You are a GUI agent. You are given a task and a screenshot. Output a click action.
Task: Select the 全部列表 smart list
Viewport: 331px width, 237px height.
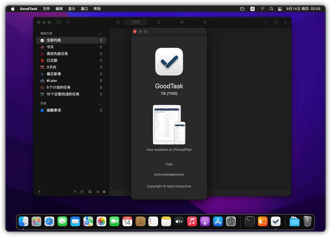tap(71, 40)
